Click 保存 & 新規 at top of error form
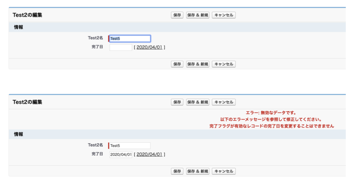This screenshot has width=352, height=182. point(198,102)
